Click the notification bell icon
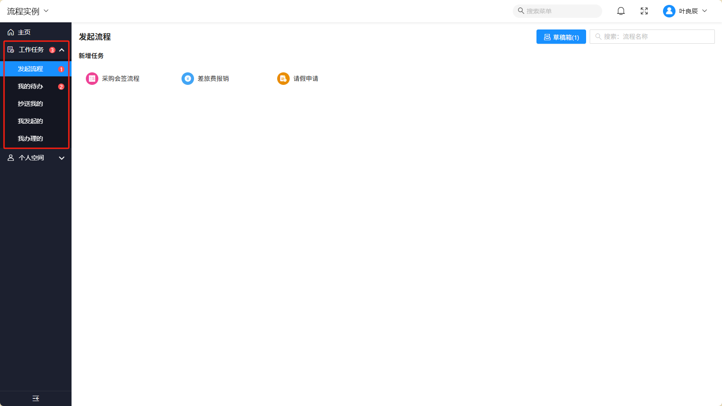Viewport: 722px width, 406px height. pos(621,11)
